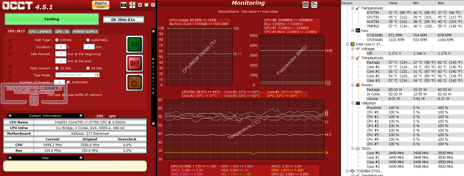Click the round arrow at bottom of Monitoring strip
This screenshot has height=176, width=464.
(153, 124)
